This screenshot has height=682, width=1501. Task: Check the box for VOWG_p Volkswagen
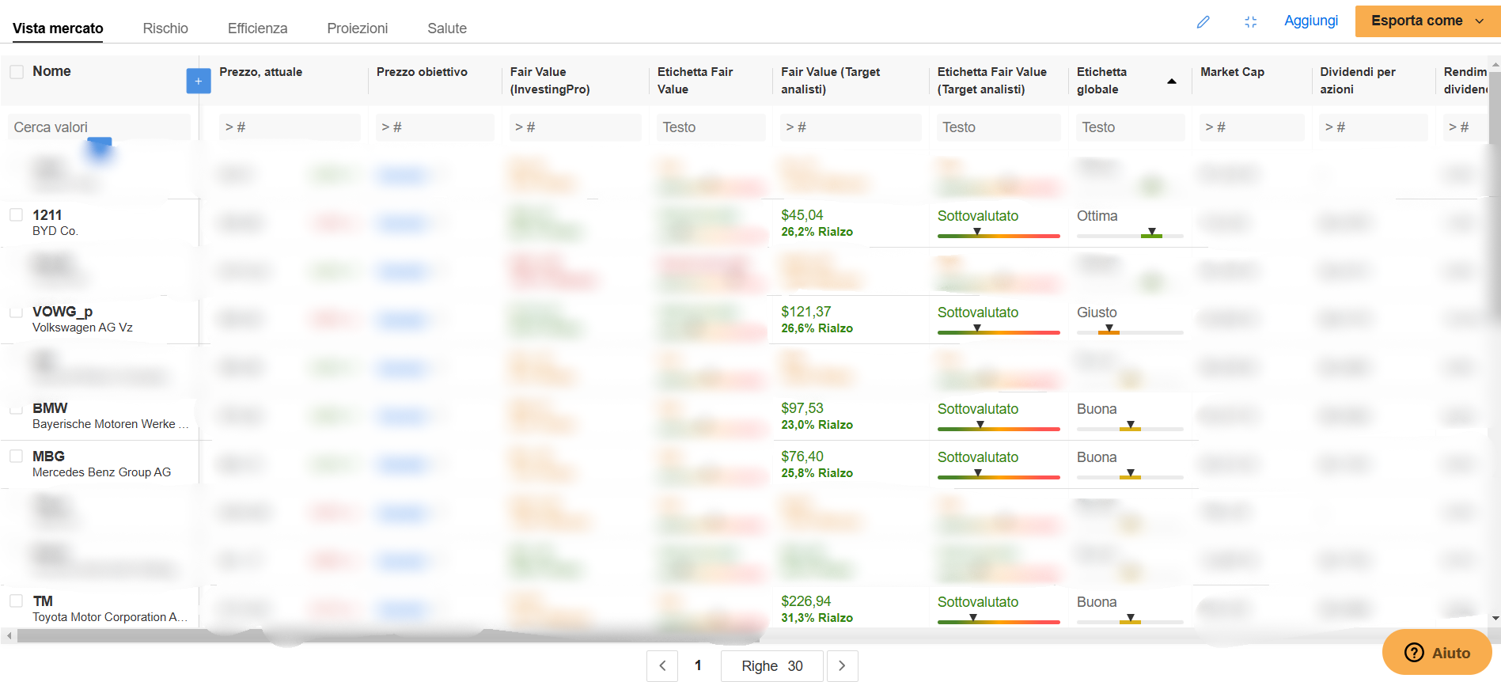16,311
